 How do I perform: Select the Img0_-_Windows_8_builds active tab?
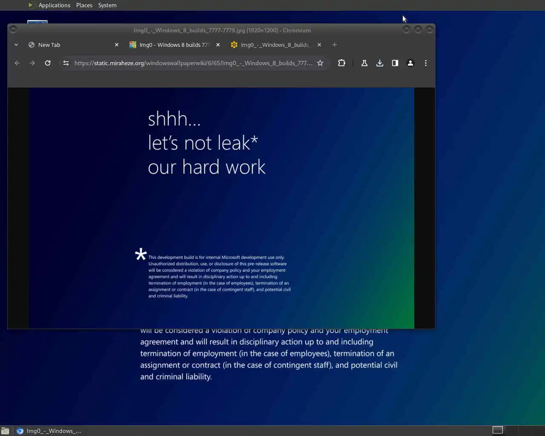point(275,45)
